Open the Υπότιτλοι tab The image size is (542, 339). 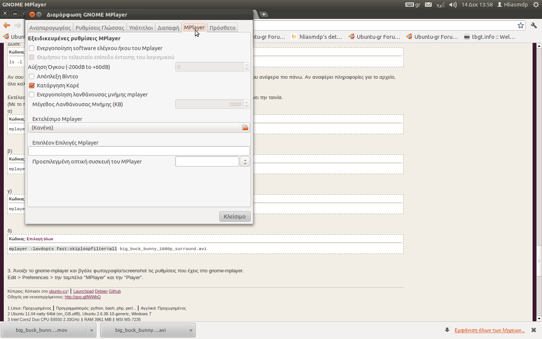pyautogui.click(x=141, y=27)
